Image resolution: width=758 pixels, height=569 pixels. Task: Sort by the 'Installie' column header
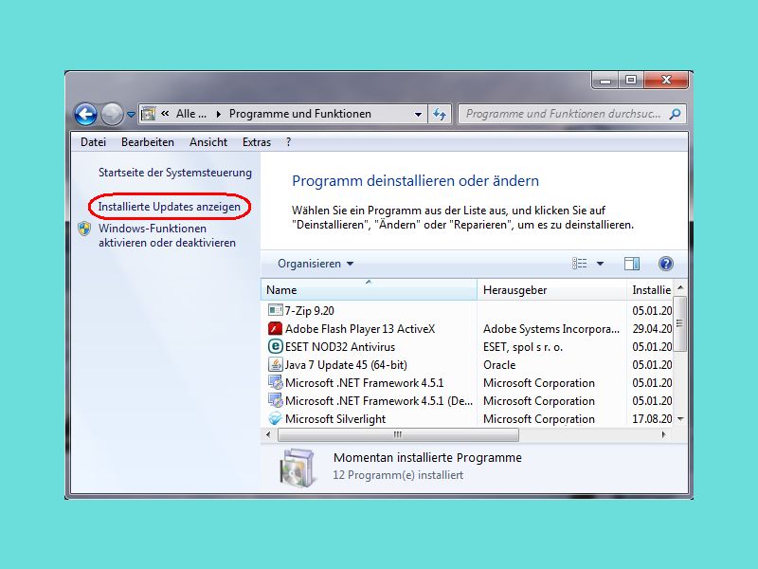pyautogui.click(x=650, y=290)
